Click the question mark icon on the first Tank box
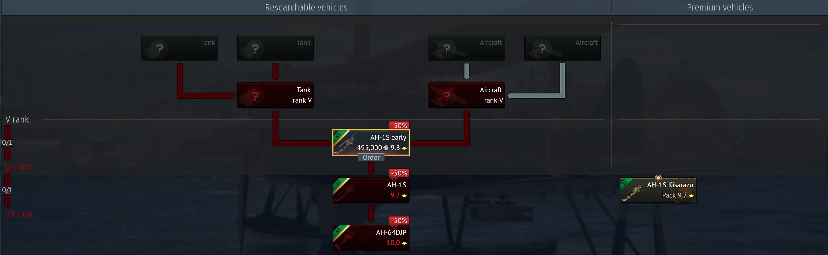The height and width of the screenshot is (255, 828). [x=160, y=49]
